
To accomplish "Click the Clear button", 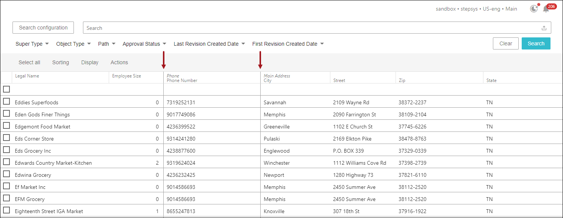I will coord(505,43).
